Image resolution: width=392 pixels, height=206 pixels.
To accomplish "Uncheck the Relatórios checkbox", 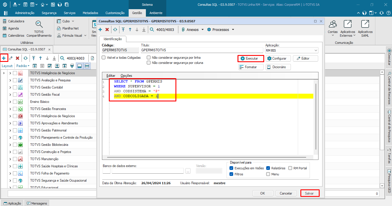I will tap(268, 168).
